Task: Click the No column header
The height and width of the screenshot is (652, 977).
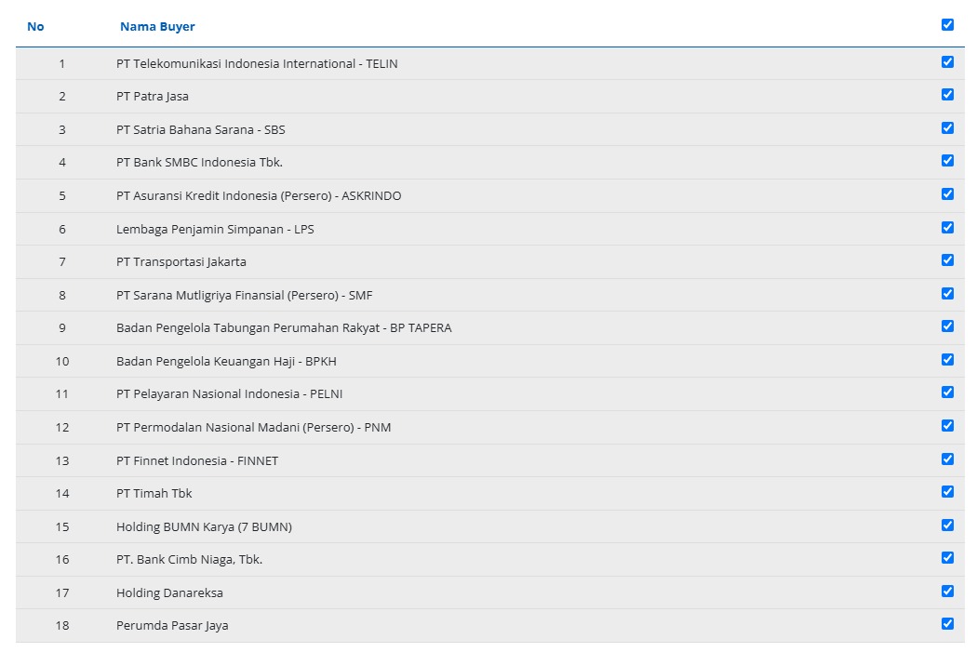Action: (35, 27)
